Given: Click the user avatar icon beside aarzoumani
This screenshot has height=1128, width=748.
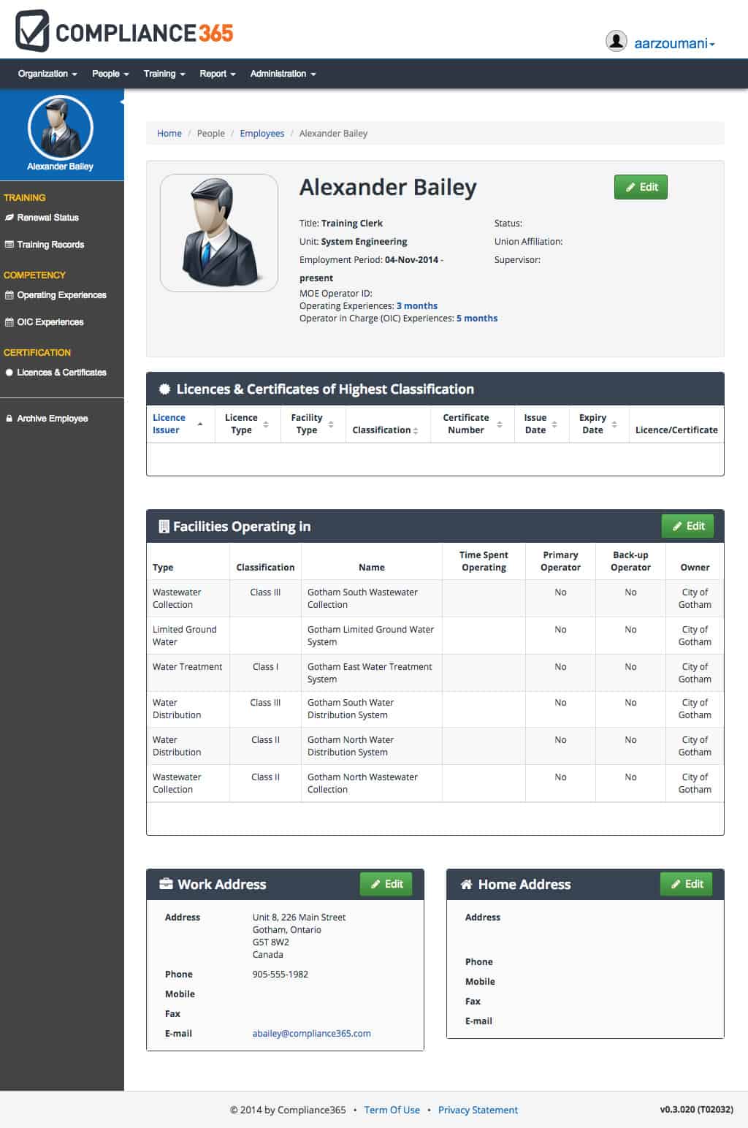Looking at the screenshot, I should (616, 42).
